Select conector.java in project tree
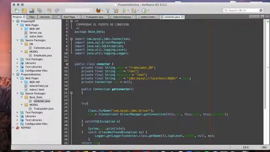 42,101
